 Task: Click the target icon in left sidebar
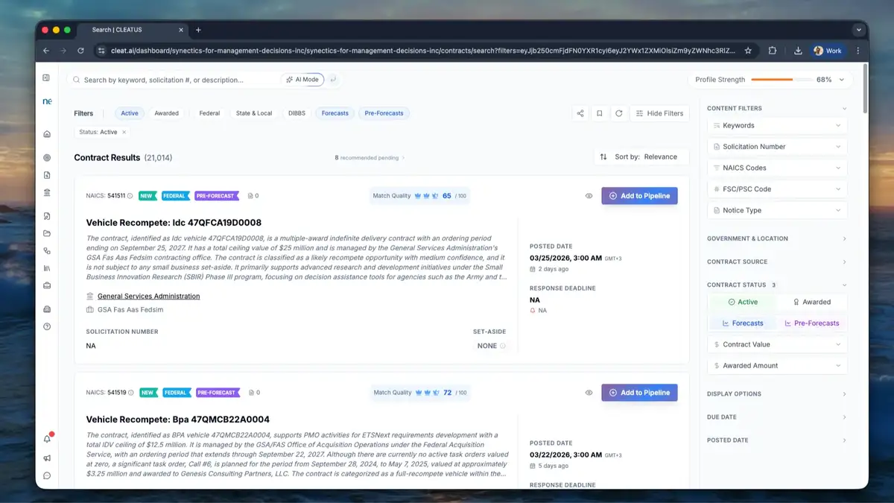(47, 158)
